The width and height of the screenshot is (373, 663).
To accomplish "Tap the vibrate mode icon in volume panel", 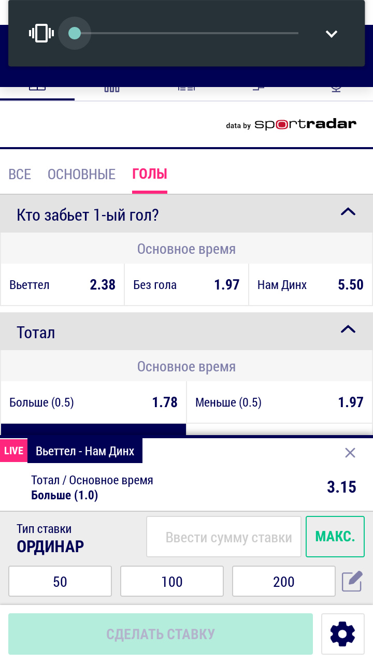I will (x=41, y=34).
